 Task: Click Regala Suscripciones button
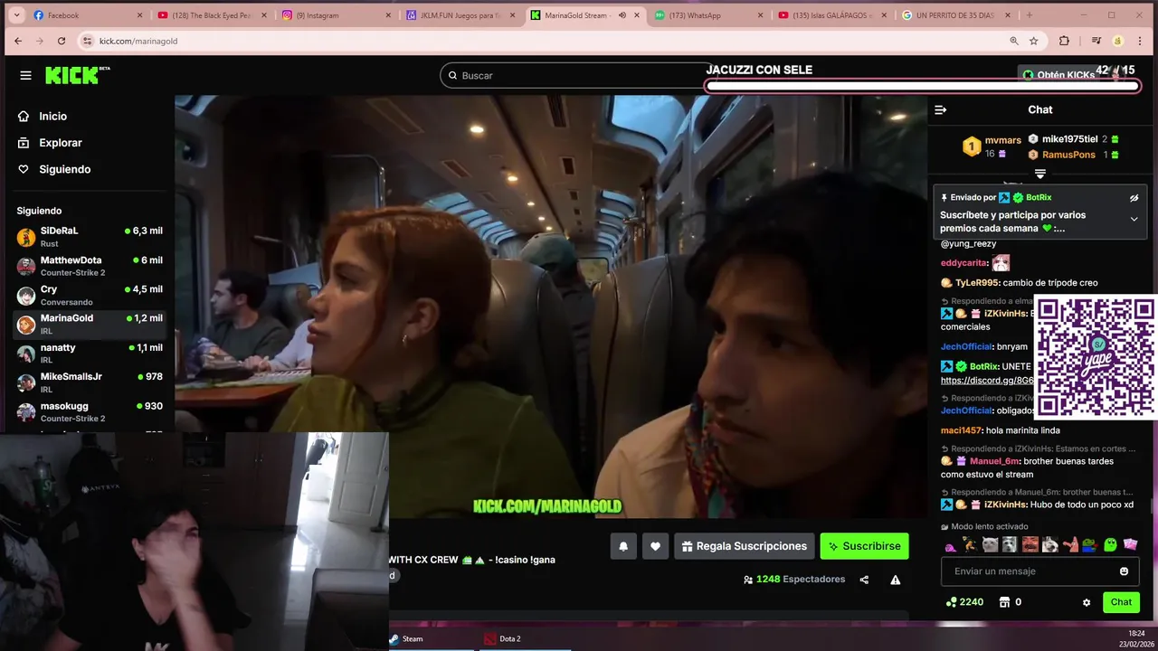745,546
